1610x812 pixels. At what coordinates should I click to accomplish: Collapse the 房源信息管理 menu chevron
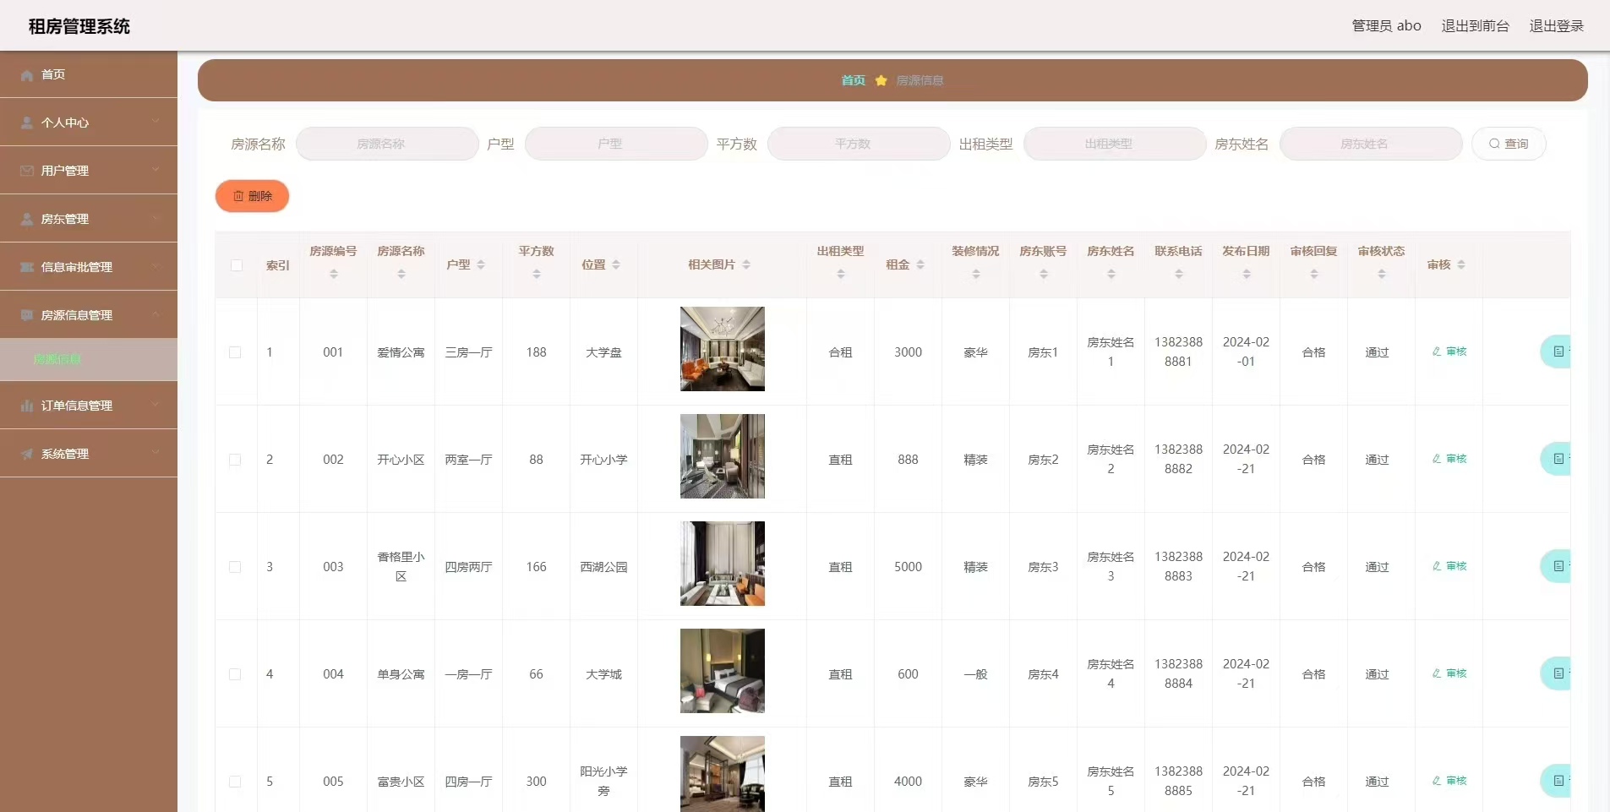[x=156, y=314]
